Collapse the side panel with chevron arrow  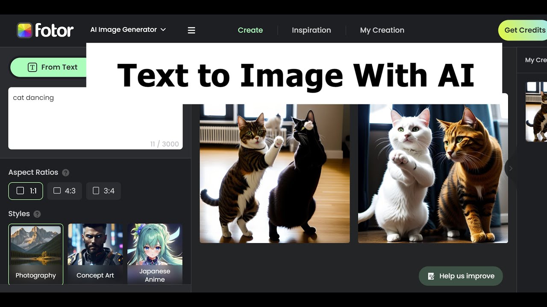pyautogui.click(x=510, y=168)
